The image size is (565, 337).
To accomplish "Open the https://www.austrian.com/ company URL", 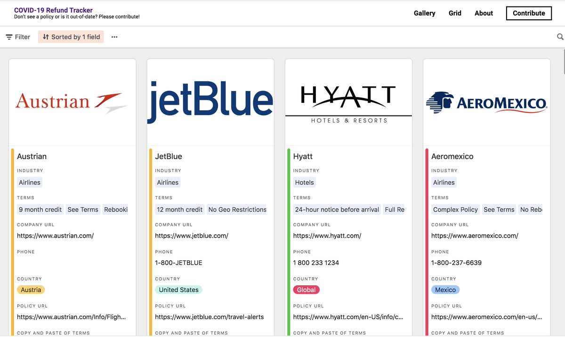I will pos(56,236).
